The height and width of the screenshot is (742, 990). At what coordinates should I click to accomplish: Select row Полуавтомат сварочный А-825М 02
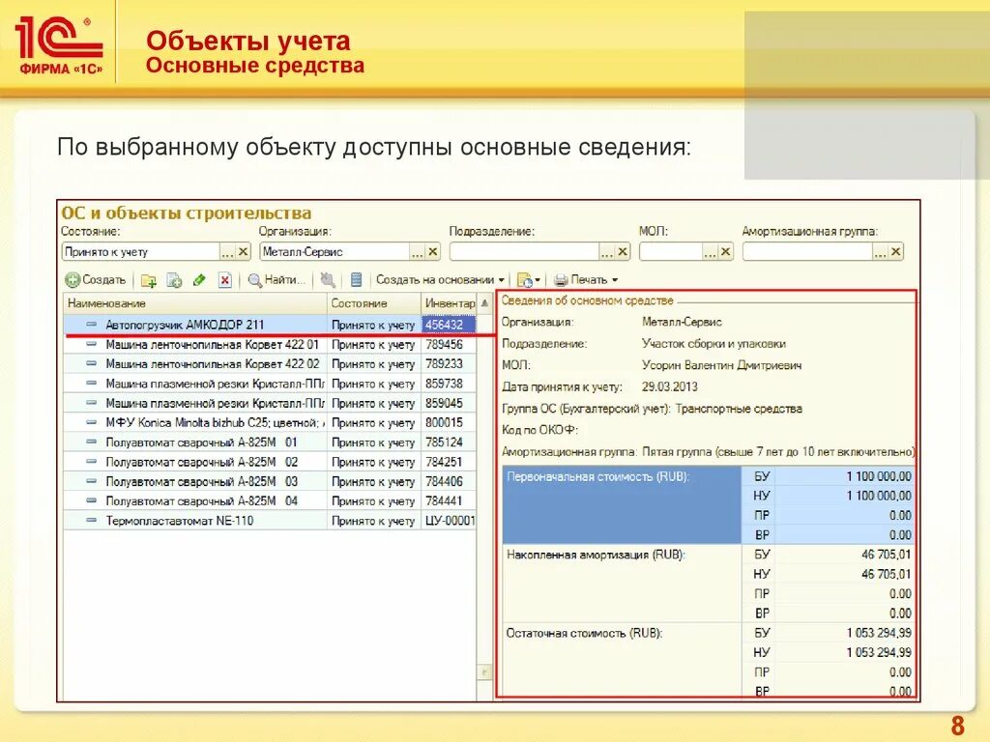pos(270,462)
